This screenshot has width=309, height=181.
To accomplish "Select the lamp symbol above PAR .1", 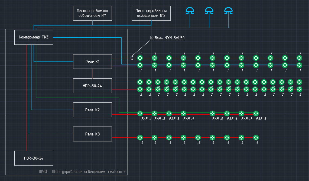I will click(140, 113).
